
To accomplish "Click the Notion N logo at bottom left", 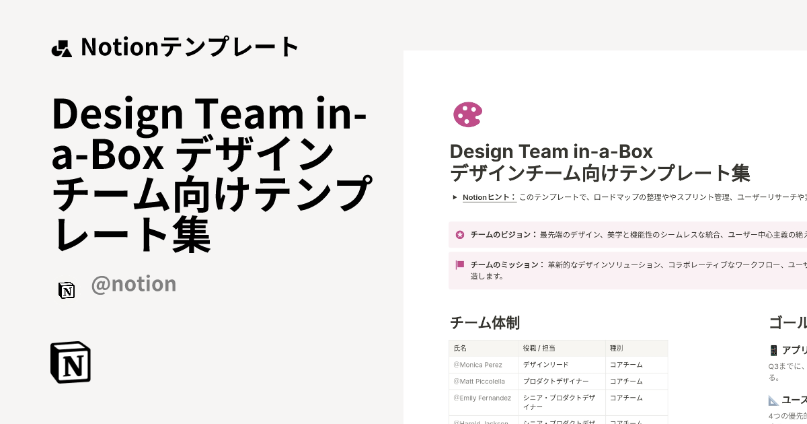I will [x=69, y=362].
